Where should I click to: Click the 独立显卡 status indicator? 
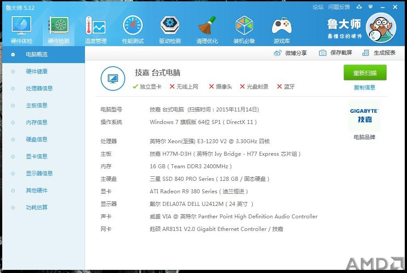pos(147,87)
